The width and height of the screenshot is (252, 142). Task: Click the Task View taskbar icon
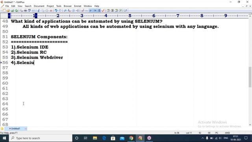(x=85, y=138)
